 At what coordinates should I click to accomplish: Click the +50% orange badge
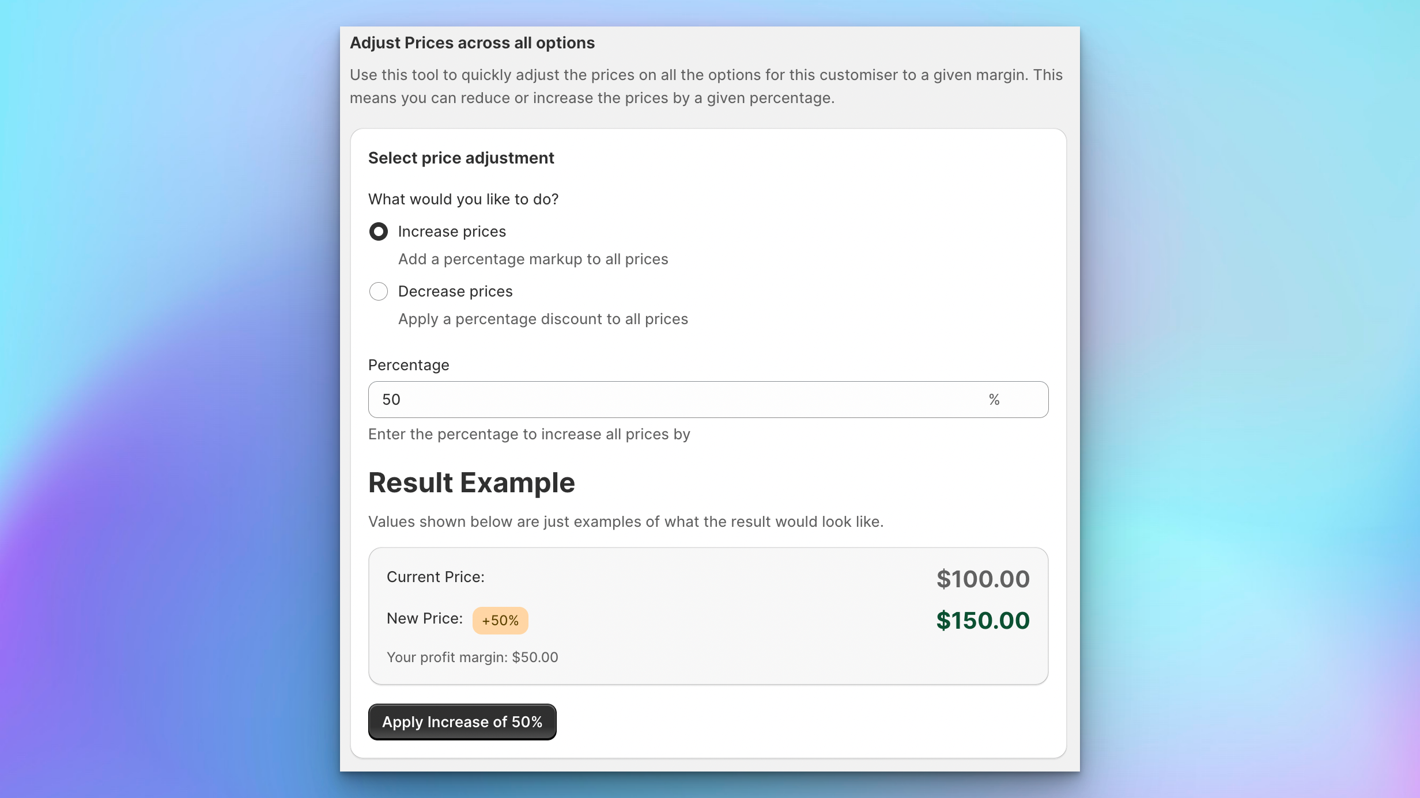coord(500,621)
